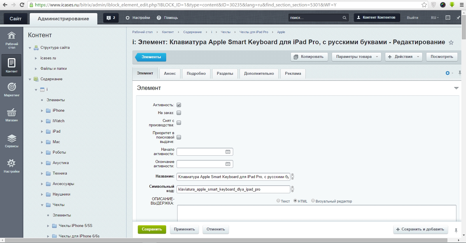
Task: Open the RU language dropdown
Action: (435, 18)
